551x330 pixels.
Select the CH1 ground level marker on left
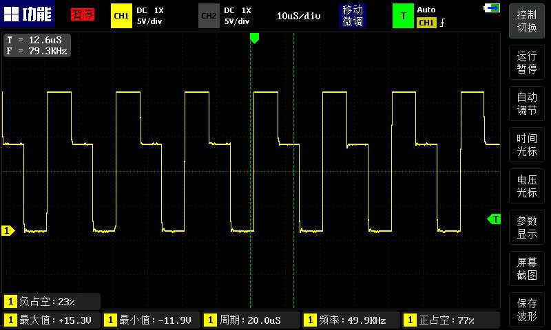click(x=8, y=231)
